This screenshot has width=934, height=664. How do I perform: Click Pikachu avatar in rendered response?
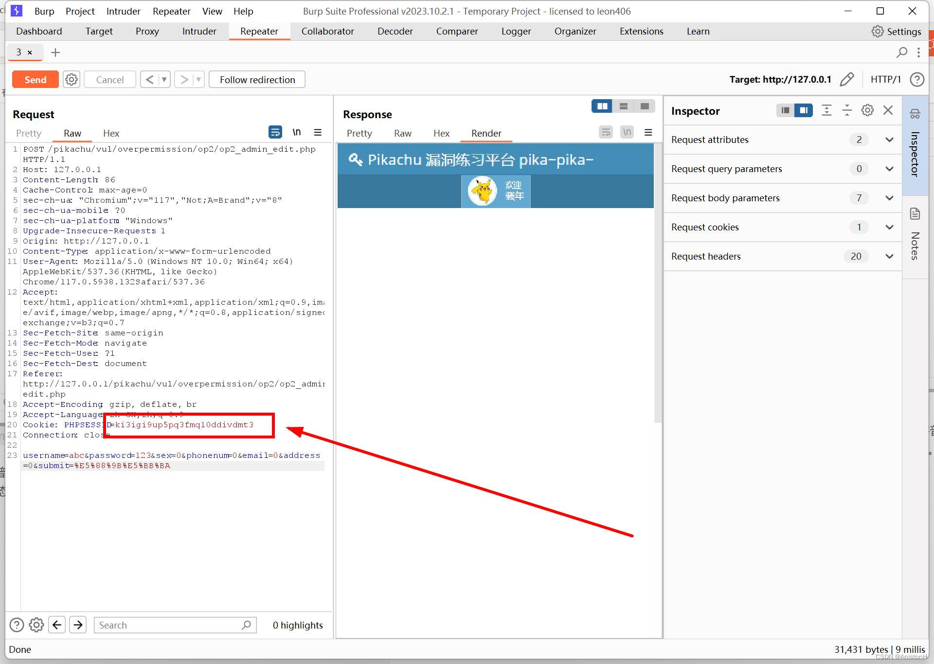pos(483,191)
